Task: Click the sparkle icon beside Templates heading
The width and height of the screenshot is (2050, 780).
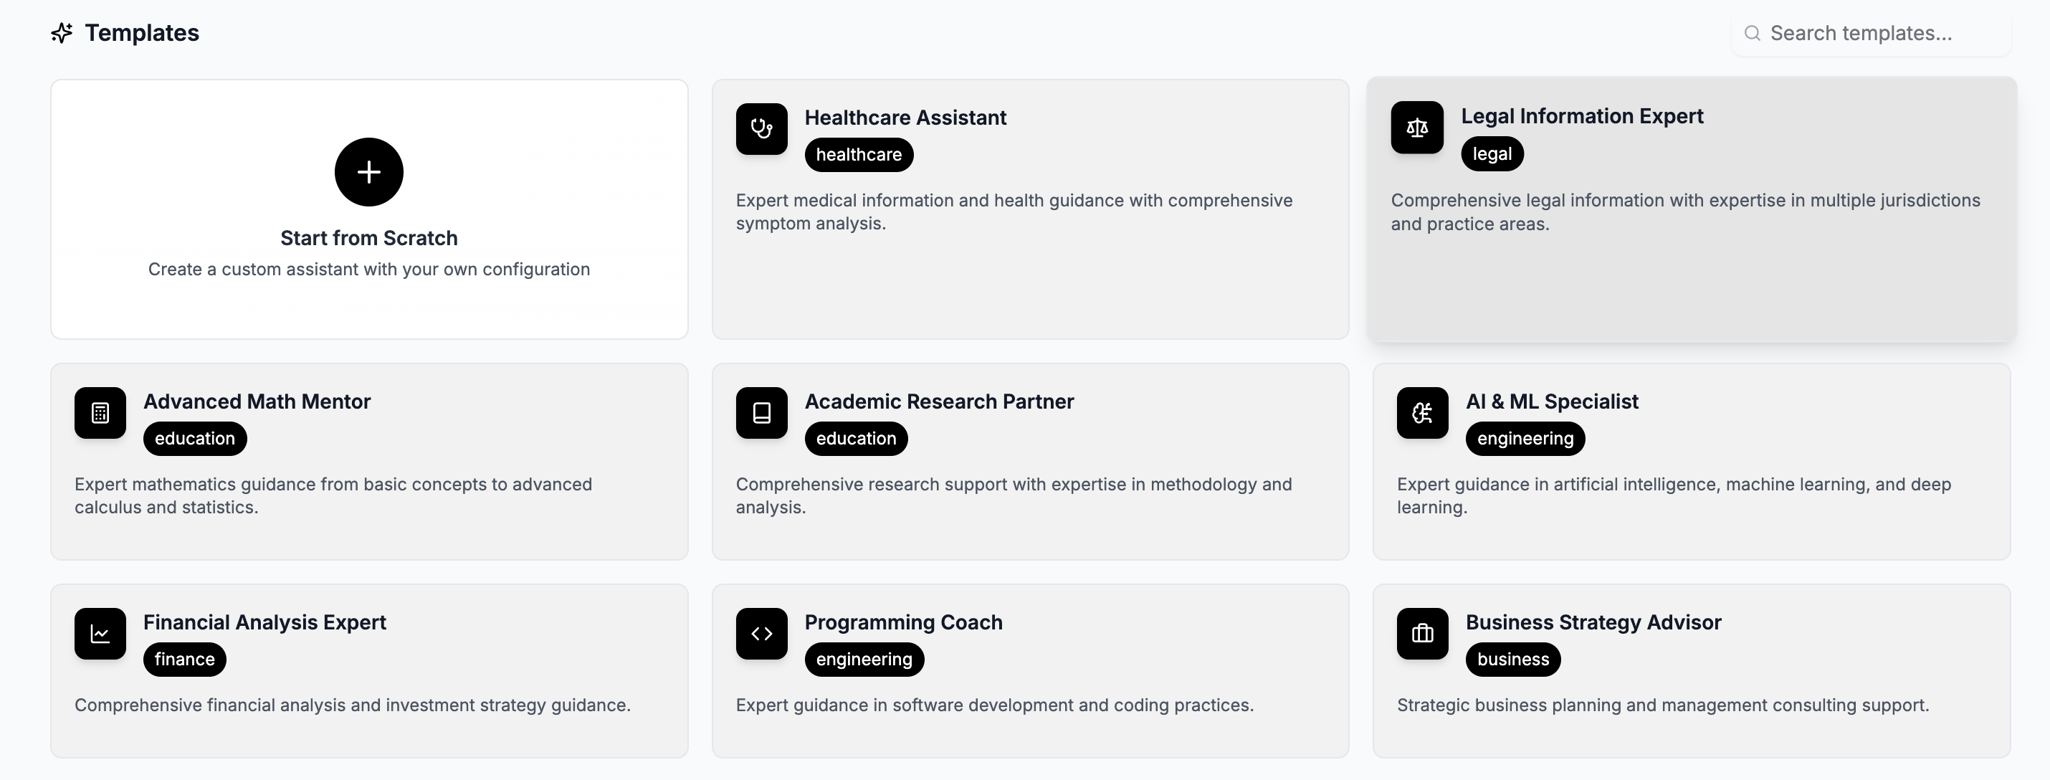Action: tap(62, 33)
